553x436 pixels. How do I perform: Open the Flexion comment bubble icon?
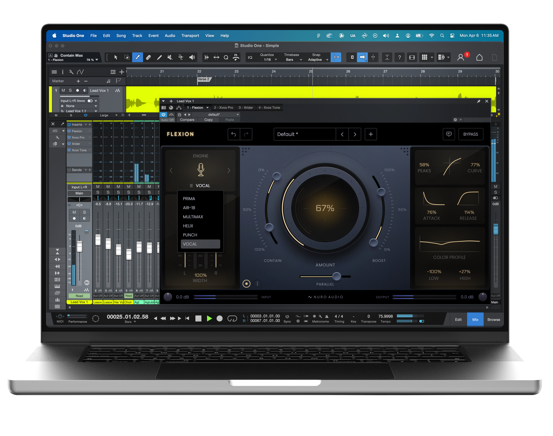pos(449,134)
